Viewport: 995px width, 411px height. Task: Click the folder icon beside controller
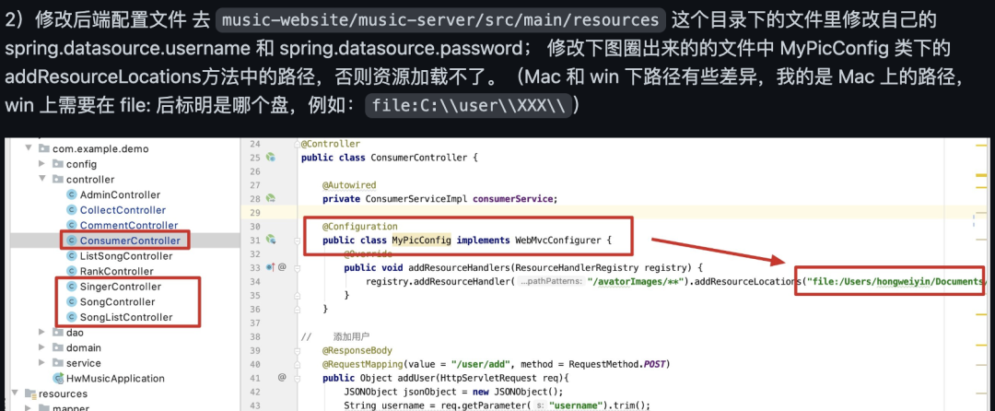(58, 180)
